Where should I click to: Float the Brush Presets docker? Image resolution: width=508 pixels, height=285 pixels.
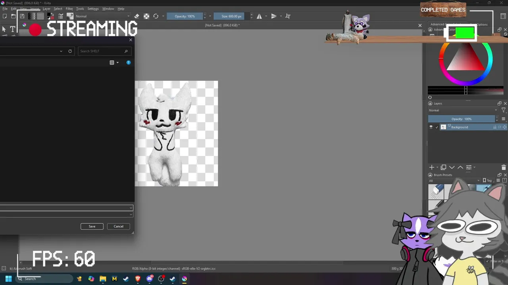pyautogui.click(x=499, y=175)
